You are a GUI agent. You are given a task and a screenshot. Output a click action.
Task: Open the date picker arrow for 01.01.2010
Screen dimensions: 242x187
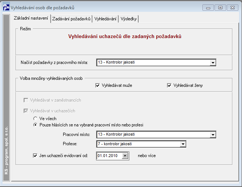tap(125, 156)
